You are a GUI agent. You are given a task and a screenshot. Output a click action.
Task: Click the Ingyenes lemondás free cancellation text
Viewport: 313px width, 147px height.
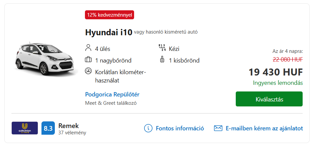point(278,83)
